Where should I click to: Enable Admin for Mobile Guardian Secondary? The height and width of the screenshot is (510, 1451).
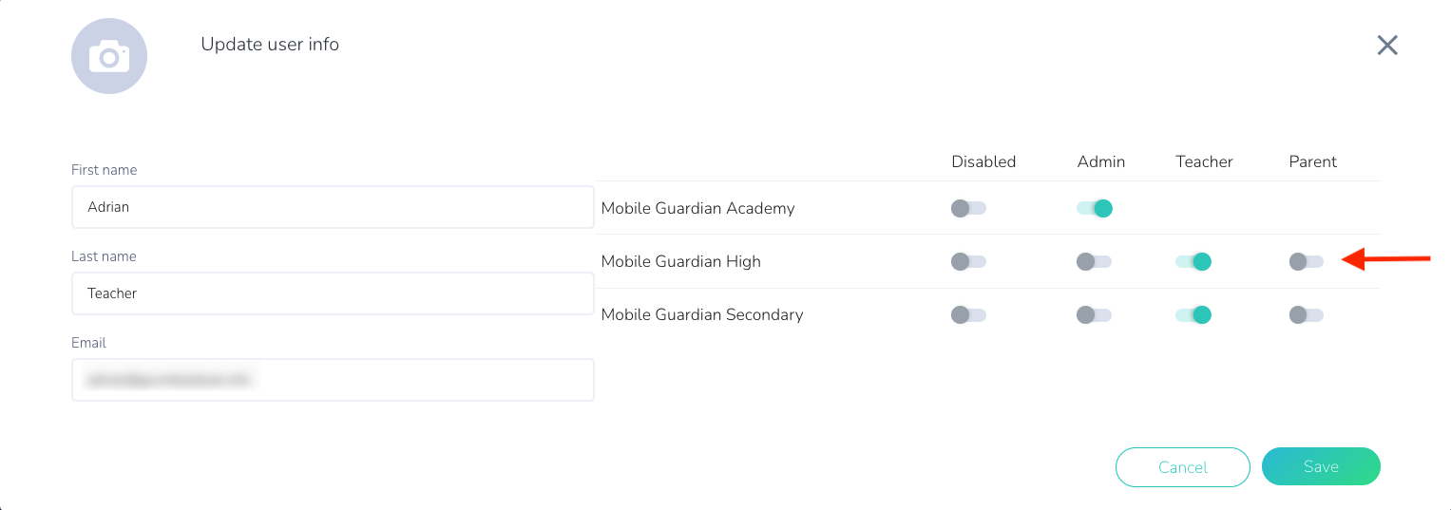point(1094,314)
